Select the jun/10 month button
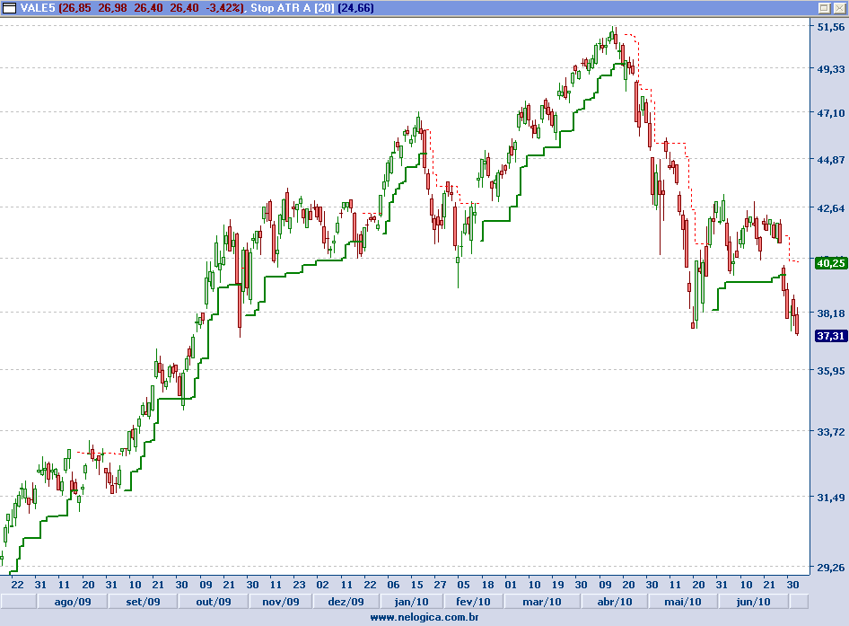 [753, 602]
